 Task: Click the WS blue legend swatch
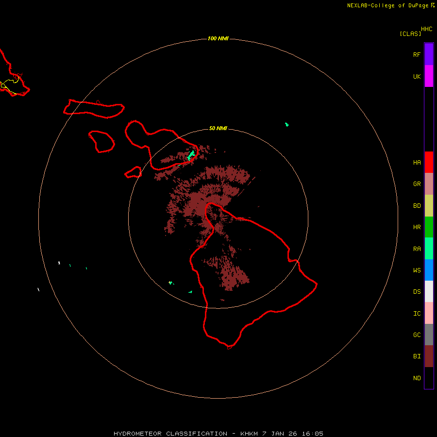click(x=429, y=270)
